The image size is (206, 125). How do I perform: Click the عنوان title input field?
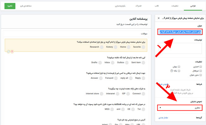180,32
